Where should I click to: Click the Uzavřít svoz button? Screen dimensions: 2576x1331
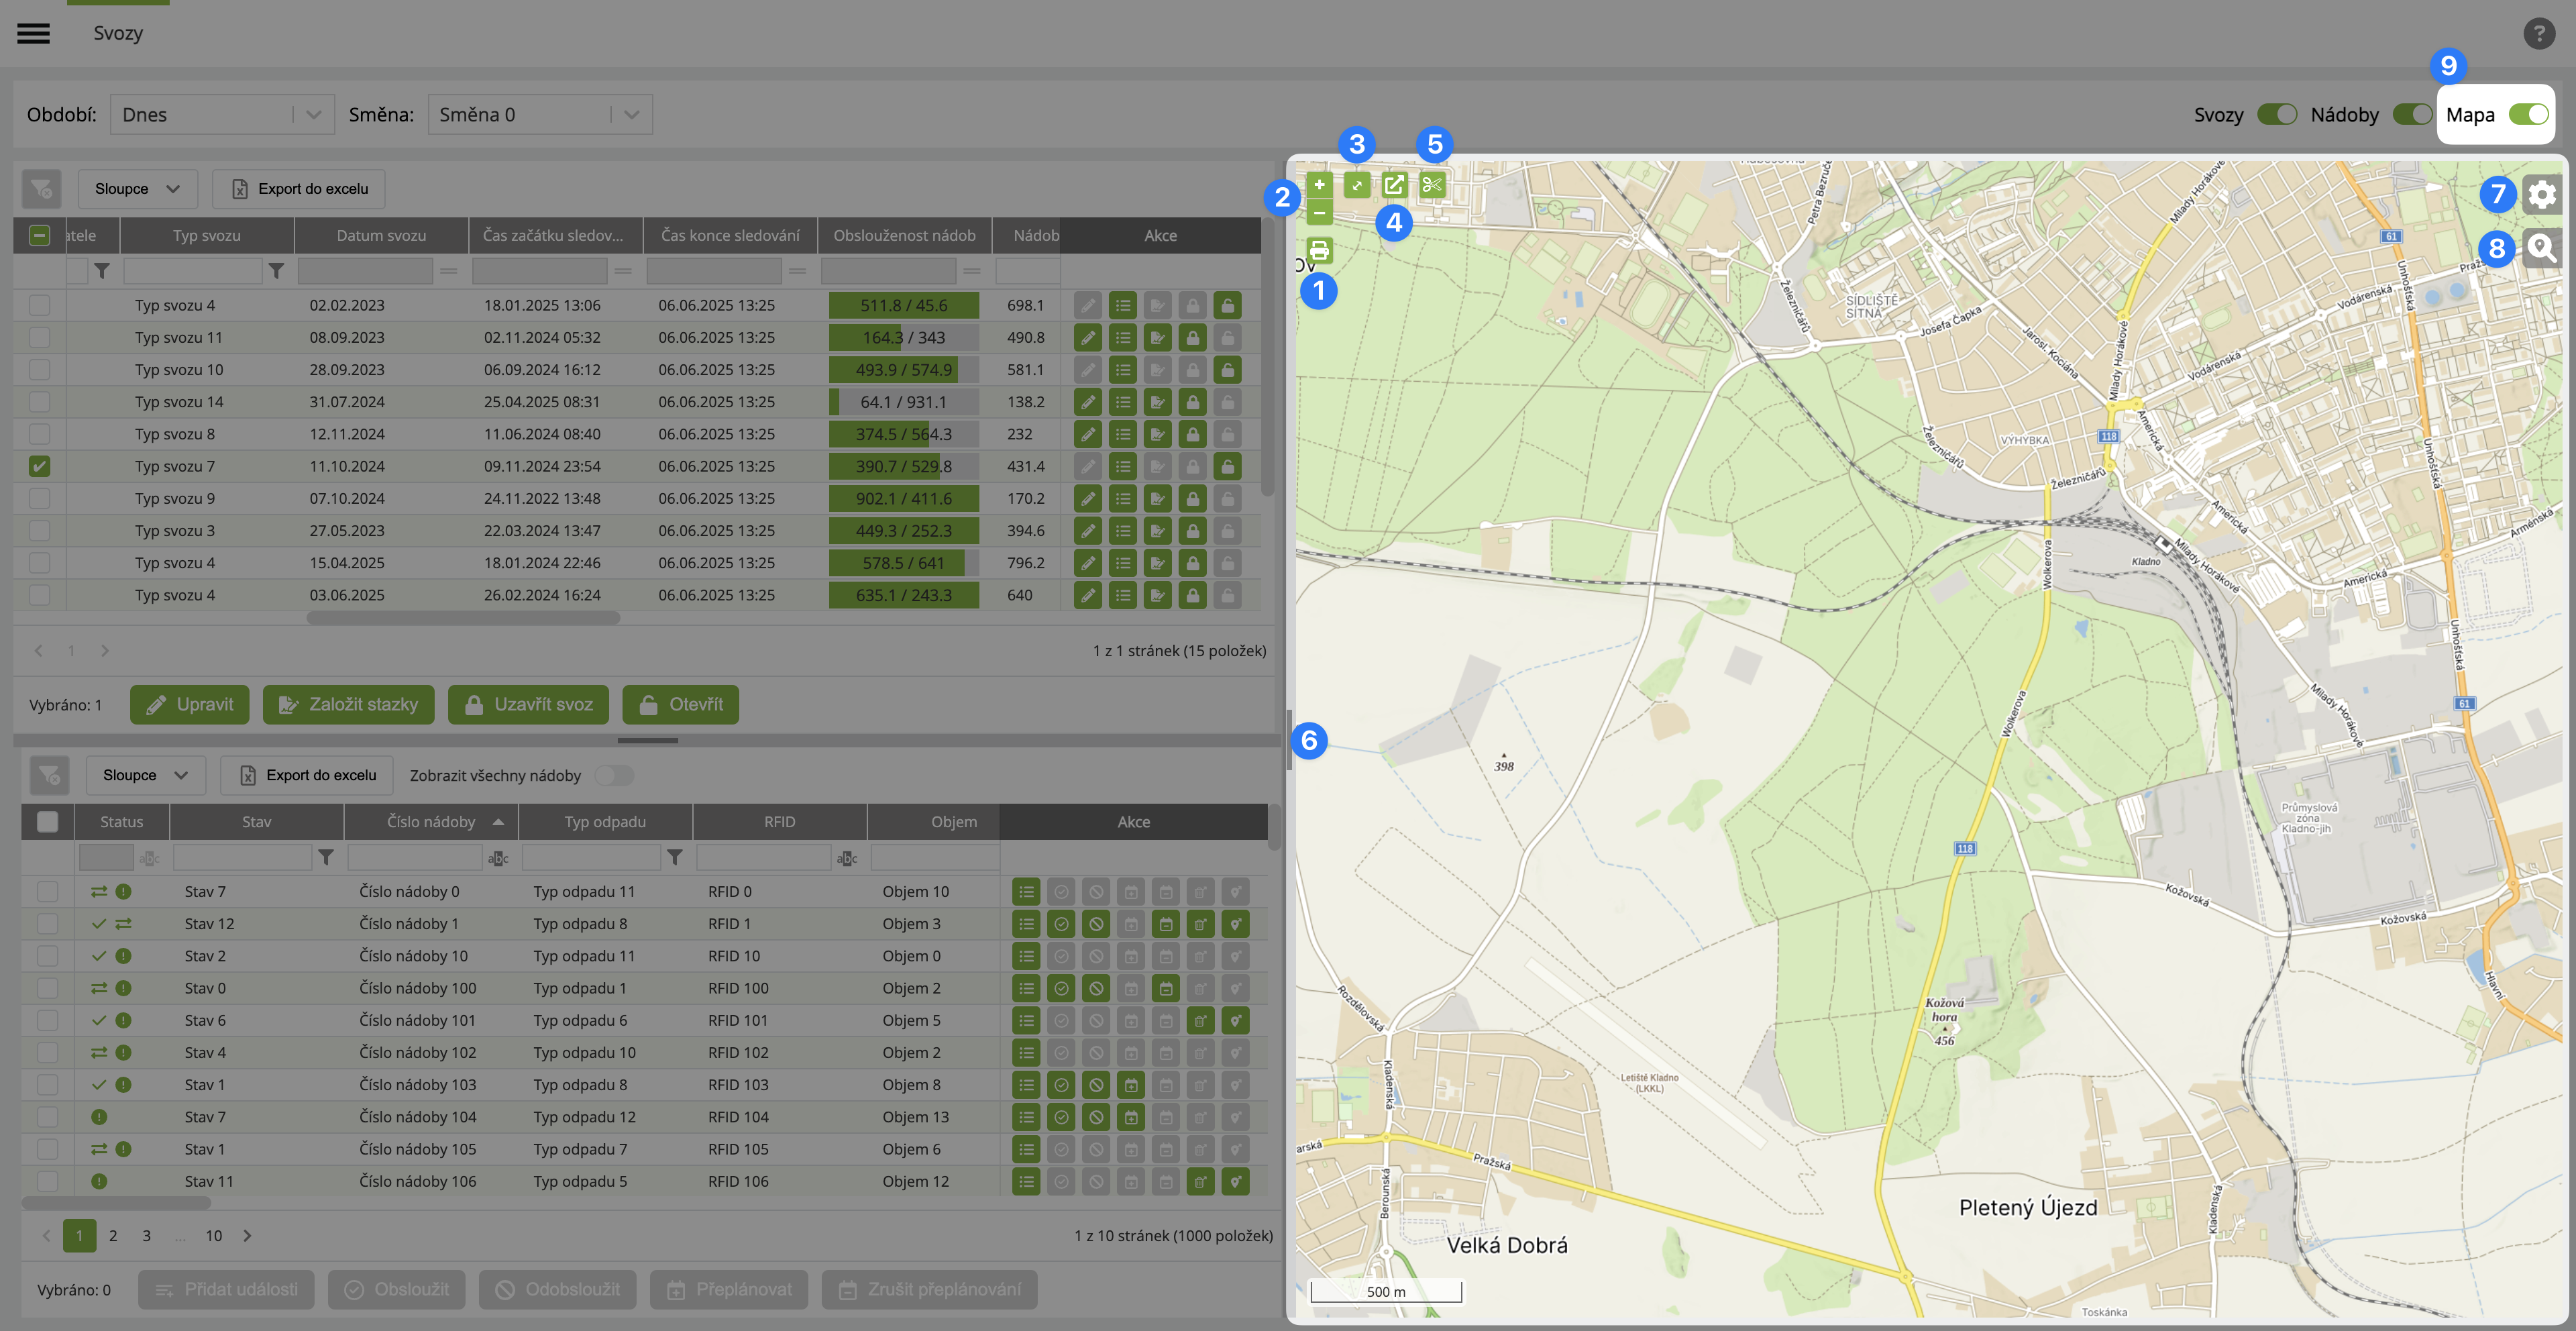pos(528,705)
